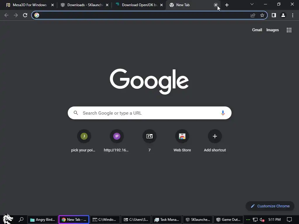299x224 pixels.
Task: Open the dragon start menu icon
Action: [x=8, y=219]
